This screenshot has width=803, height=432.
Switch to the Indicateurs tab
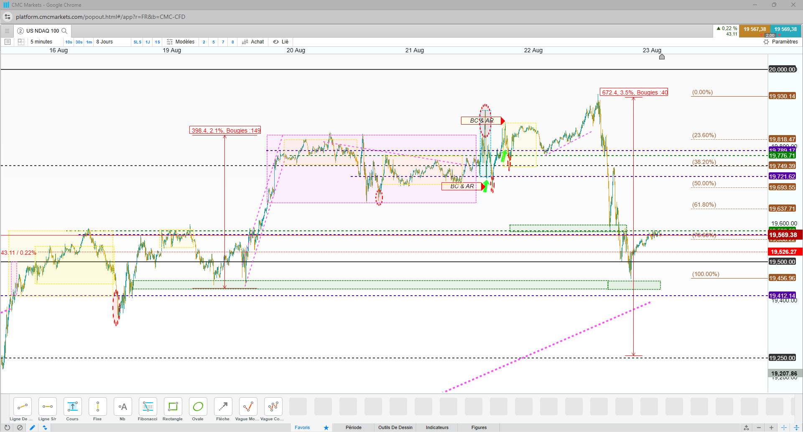click(437, 427)
